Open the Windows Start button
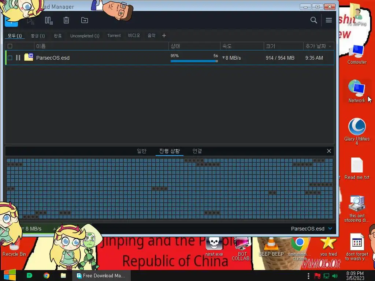375x281 pixels. point(10,275)
